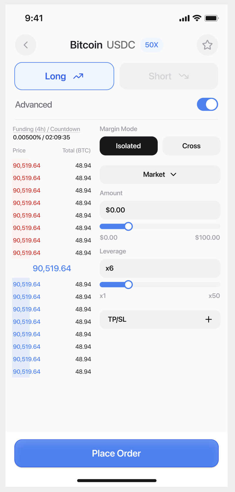
Task: Select Isolated margin mode
Action: 129,146
